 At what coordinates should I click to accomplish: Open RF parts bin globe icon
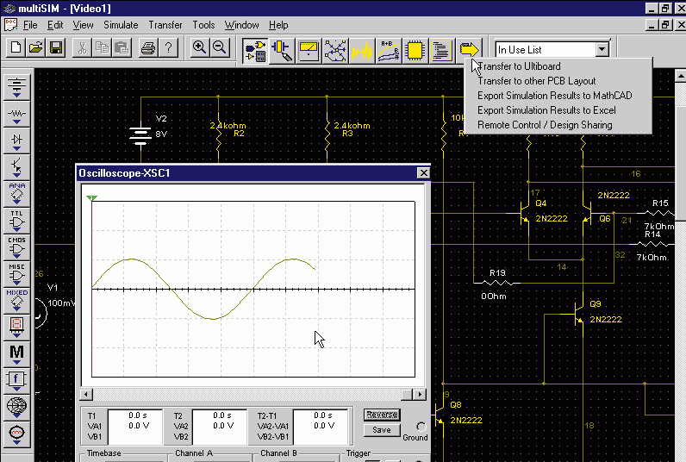[16, 408]
